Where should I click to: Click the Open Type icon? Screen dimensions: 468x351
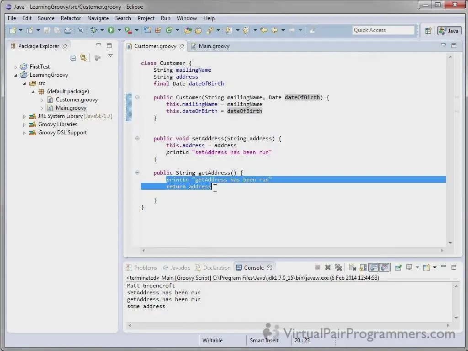click(188, 30)
